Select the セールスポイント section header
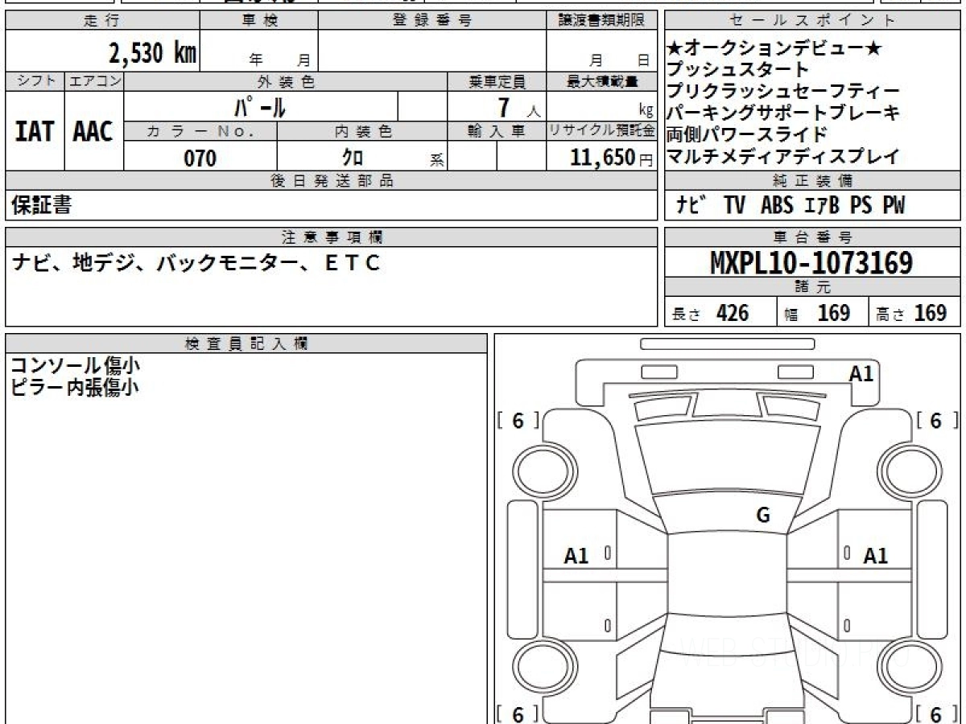966x724 pixels. pos(813,21)
